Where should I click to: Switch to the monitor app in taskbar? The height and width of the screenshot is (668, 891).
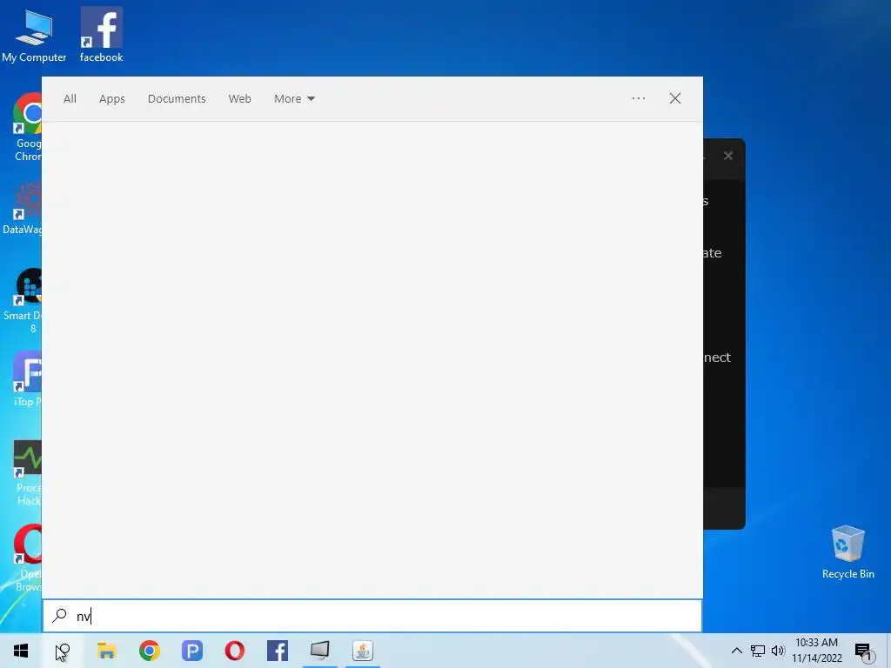pyautogui.click(x=320, y=651)
